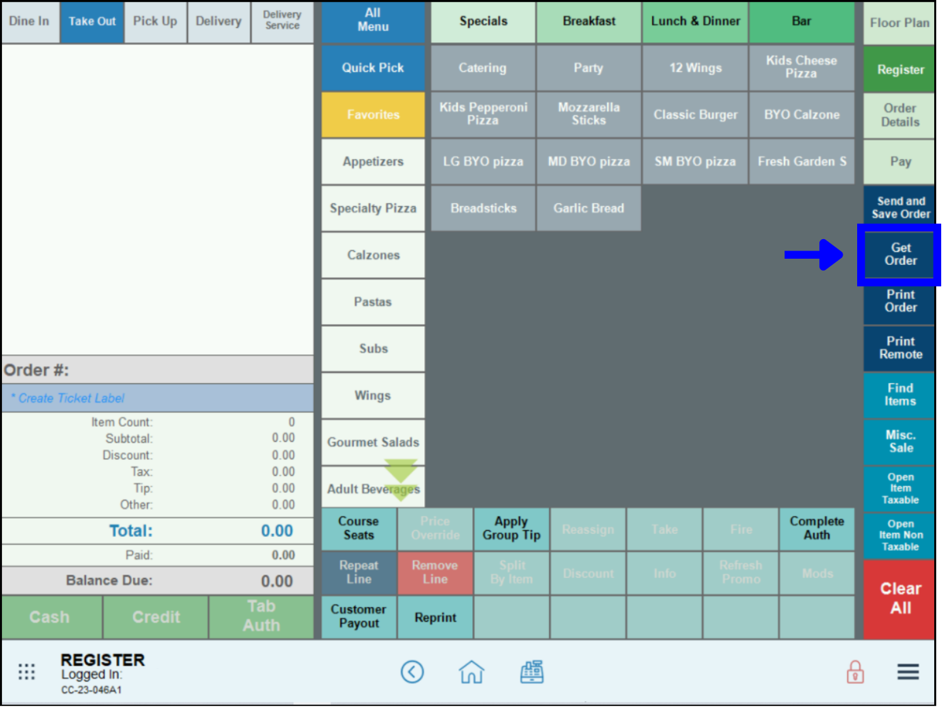Add the Catering item

(483, 68)
